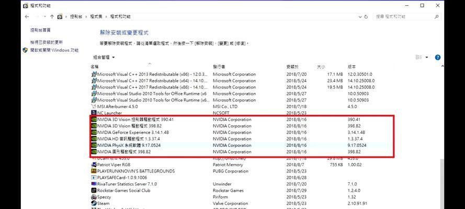Click publisher Valve Corporation cell
The image size is (465, 209).
231,203
